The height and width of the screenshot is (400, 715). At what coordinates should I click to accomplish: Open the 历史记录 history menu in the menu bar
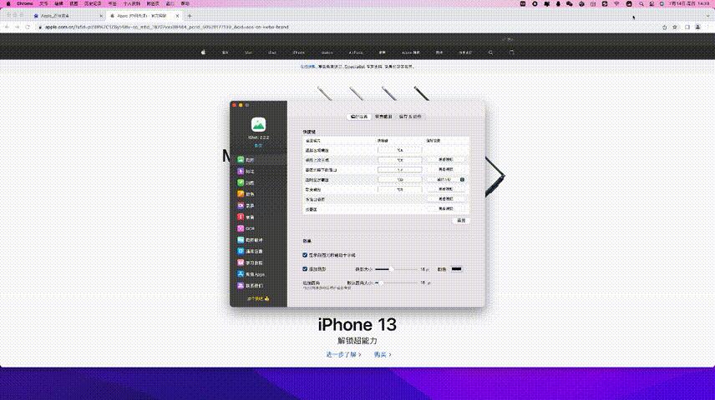point(93,3)
